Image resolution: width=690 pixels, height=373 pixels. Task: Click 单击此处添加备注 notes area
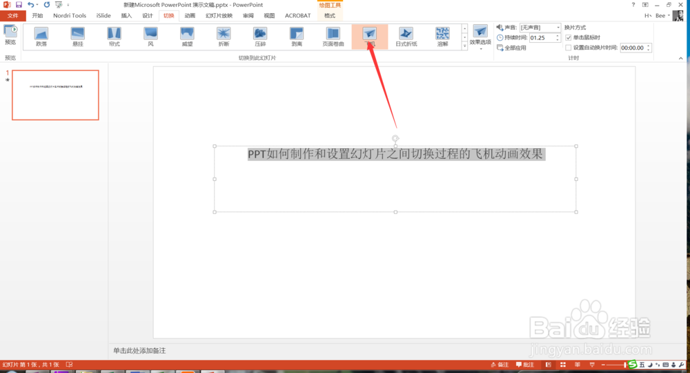point(139,350)
